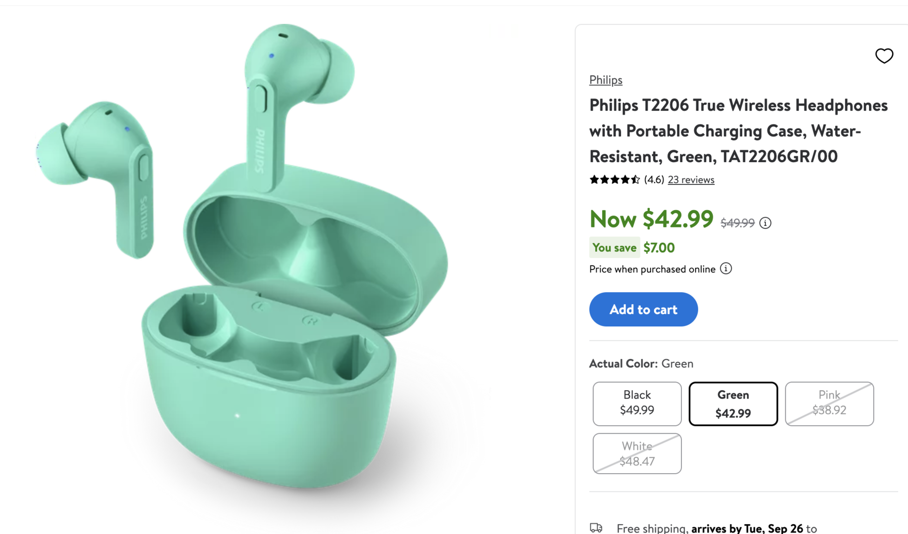Click the Add to cart button
Screen dimensions: 908x534
pos(643,309)
